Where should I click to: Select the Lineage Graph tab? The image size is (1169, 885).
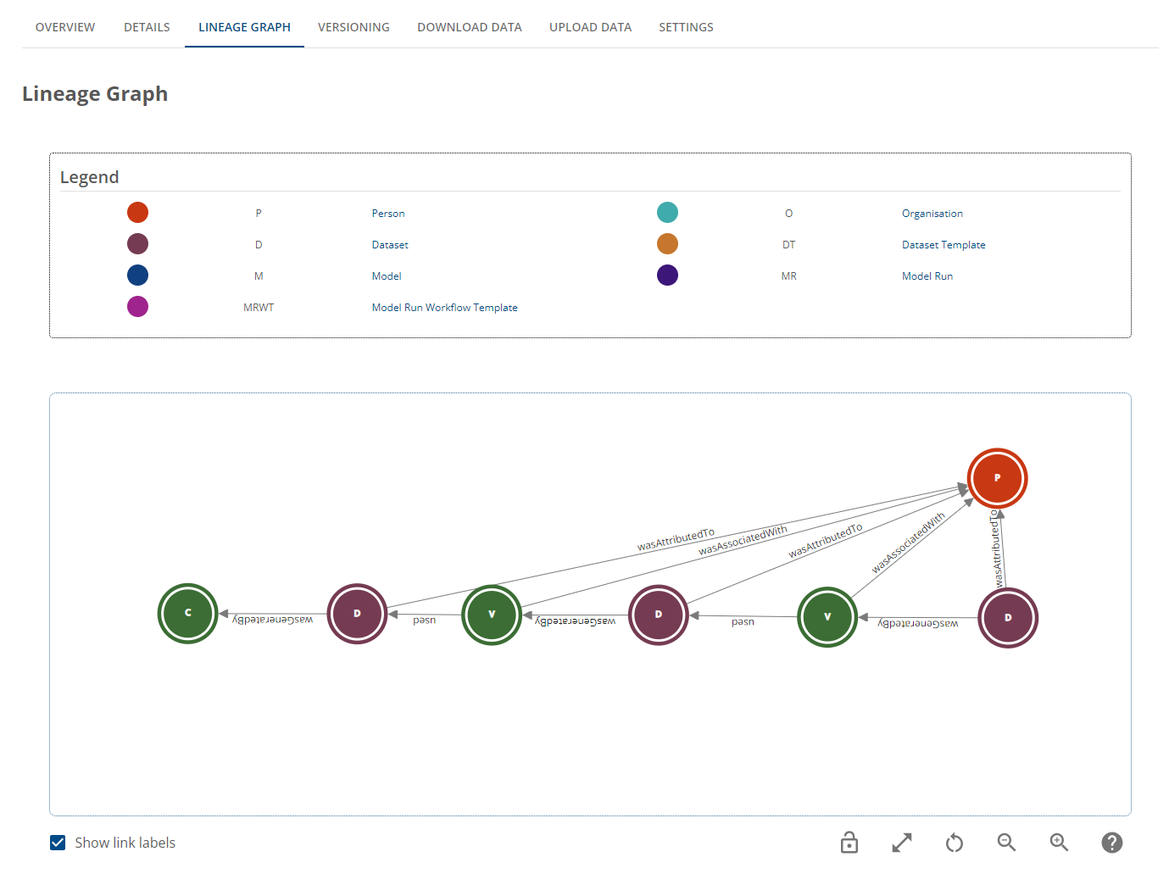[244, 27]
